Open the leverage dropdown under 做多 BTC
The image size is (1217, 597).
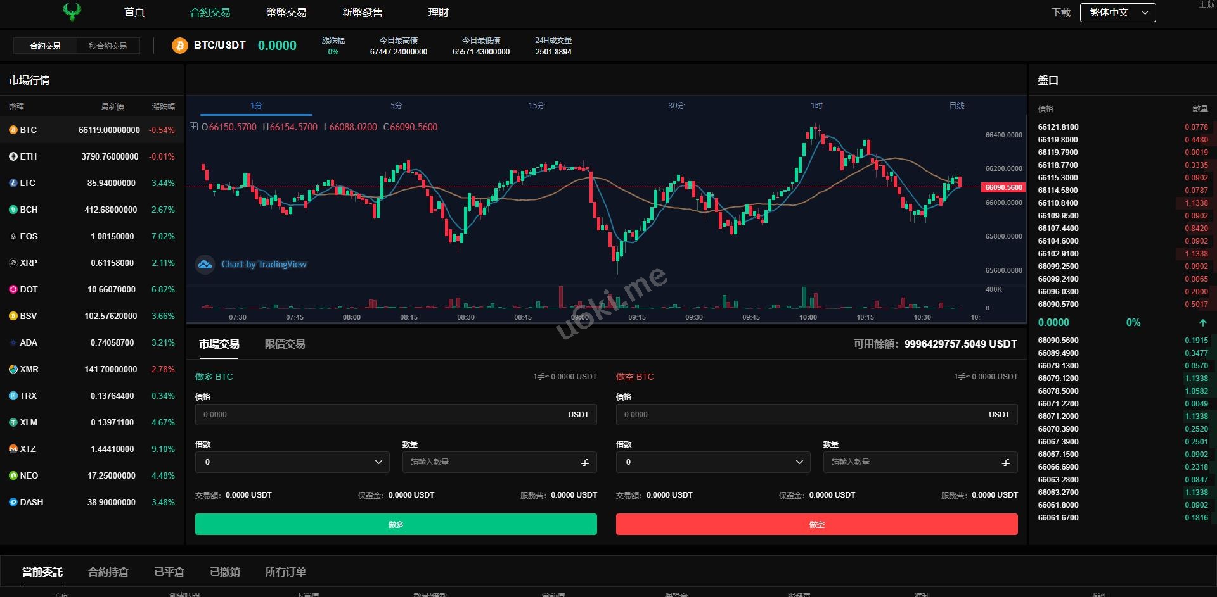pyautogui.click(x=292, y=462)
